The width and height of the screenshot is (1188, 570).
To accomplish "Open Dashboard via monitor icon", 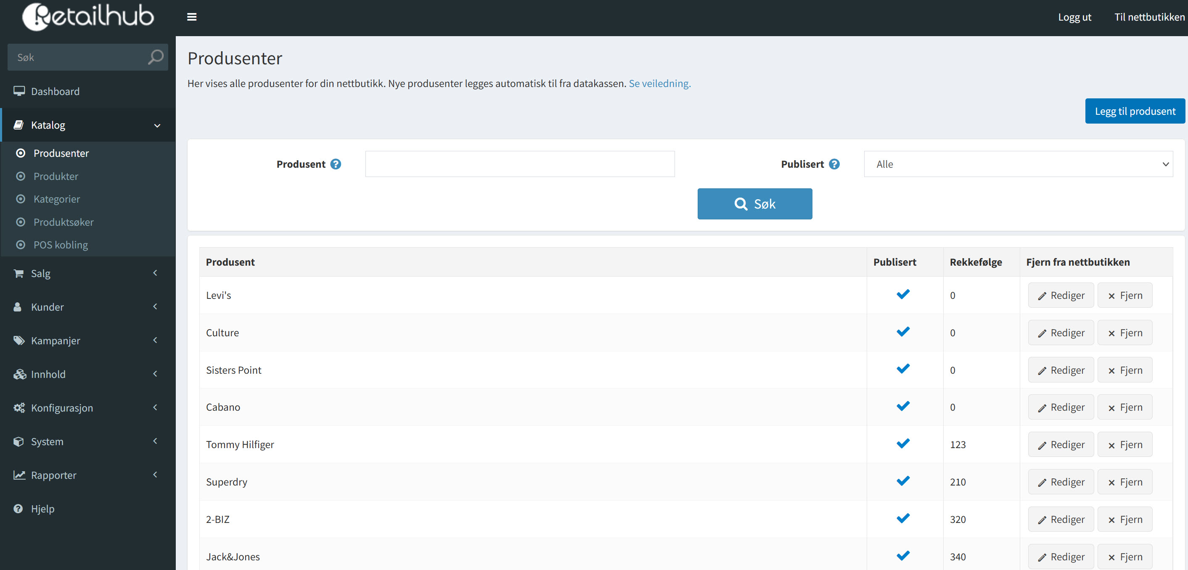I will [19, 91].
